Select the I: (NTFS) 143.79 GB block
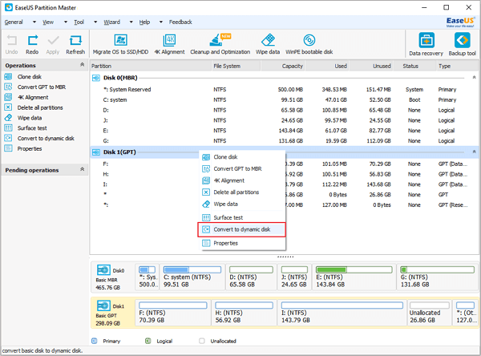 (342, 313)
